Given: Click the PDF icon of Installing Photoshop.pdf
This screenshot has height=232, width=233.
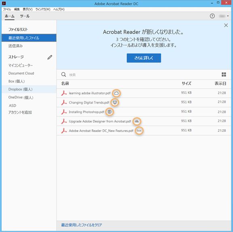Looking at the screenshot, I should pyautogui.click(x=64, y=112).
